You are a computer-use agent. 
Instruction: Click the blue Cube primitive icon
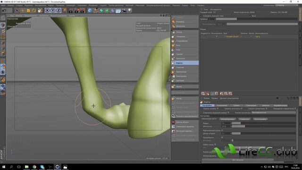click(x=90, y=10)
